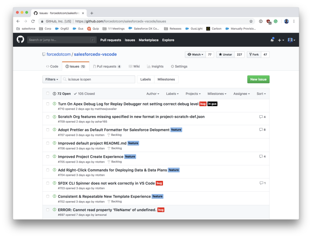Open the Milestones button next to search
The width and height of the screenshot is (312, 238).
coord(166,79)
